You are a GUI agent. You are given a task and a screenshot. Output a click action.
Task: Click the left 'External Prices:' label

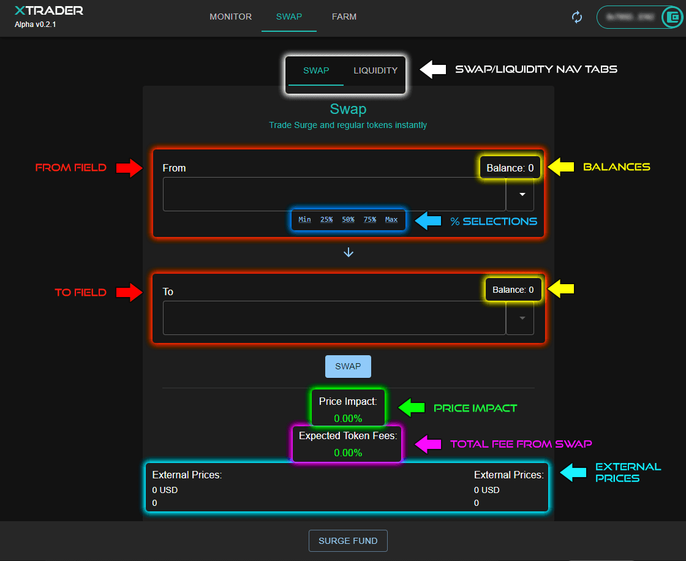pos(187,475)
